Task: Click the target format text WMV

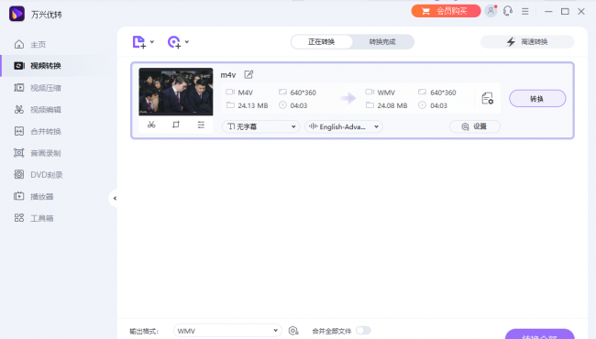Action: click(386, 93)
